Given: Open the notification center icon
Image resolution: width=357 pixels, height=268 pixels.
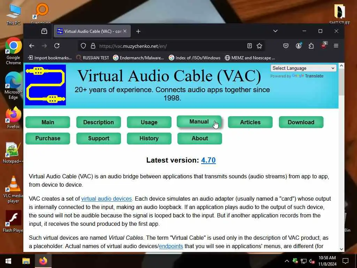Looking at the screenshot, I should [345, 261].
